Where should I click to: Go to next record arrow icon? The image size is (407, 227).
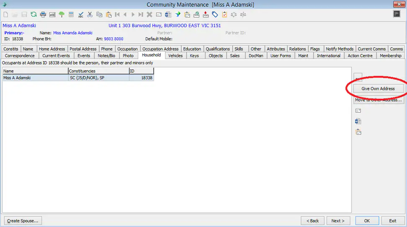pos(133,15)
